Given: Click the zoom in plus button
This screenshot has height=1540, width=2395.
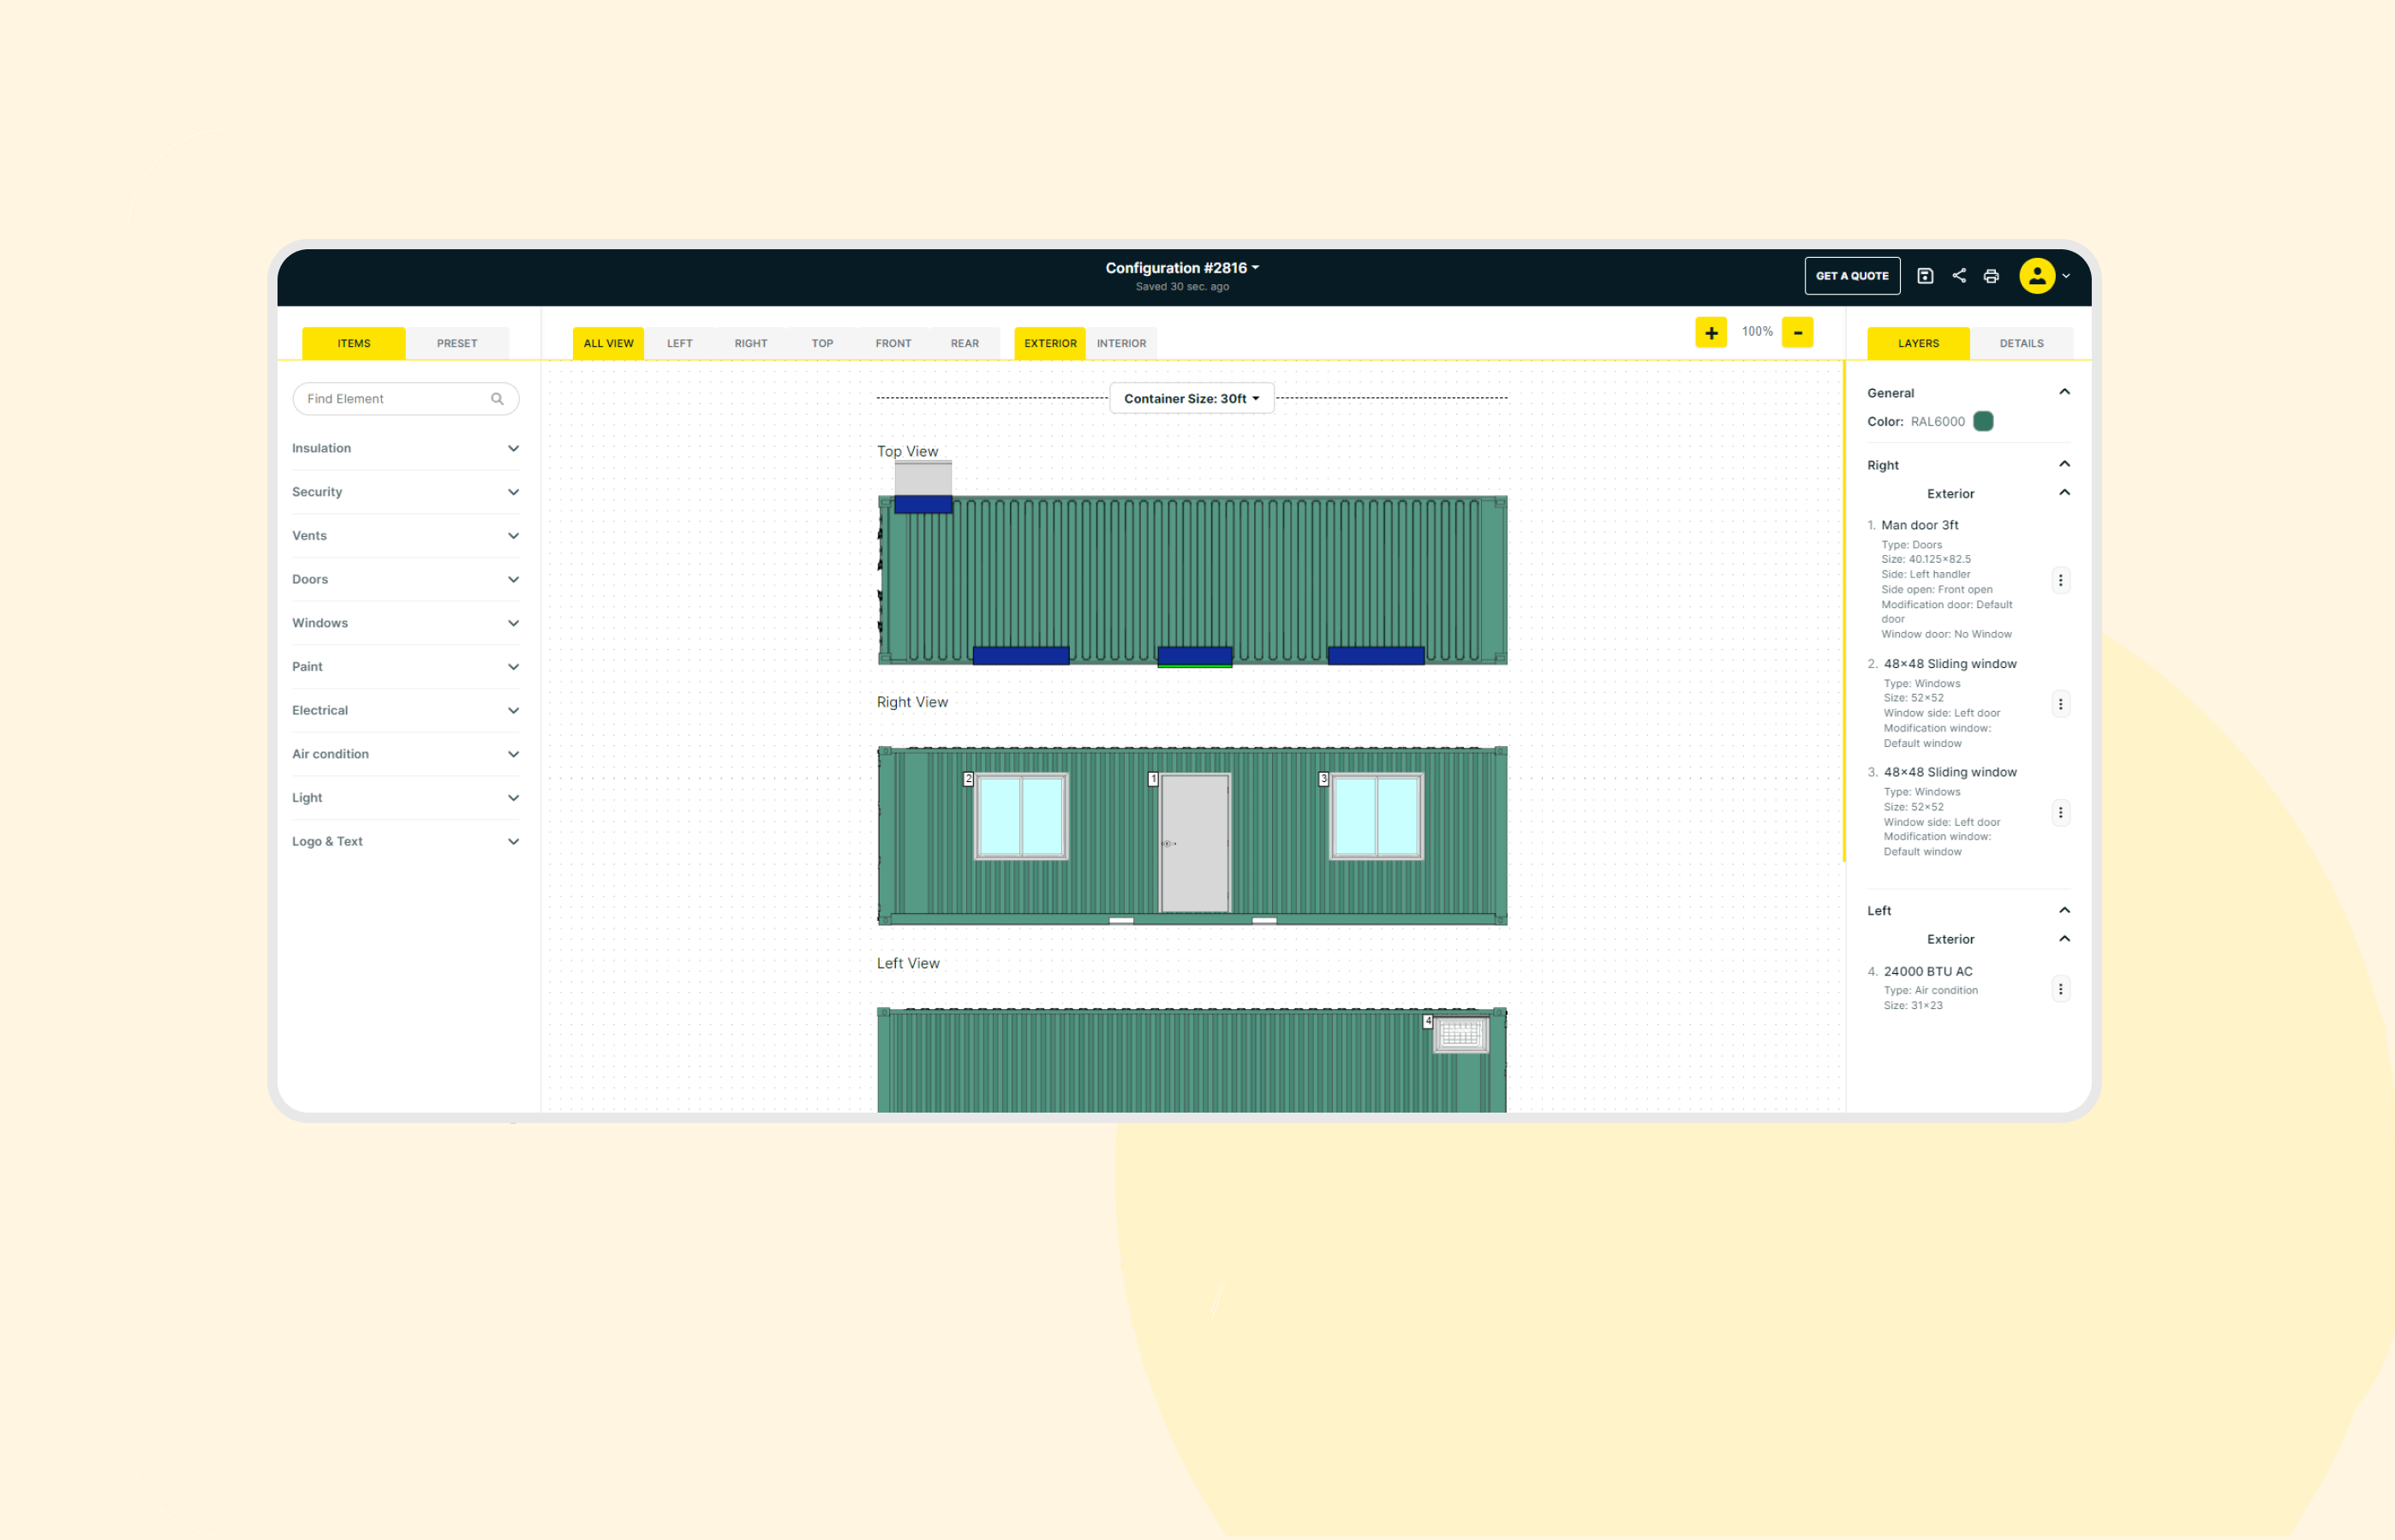Looking at the screenshot, I should [x=1711, y=332].
